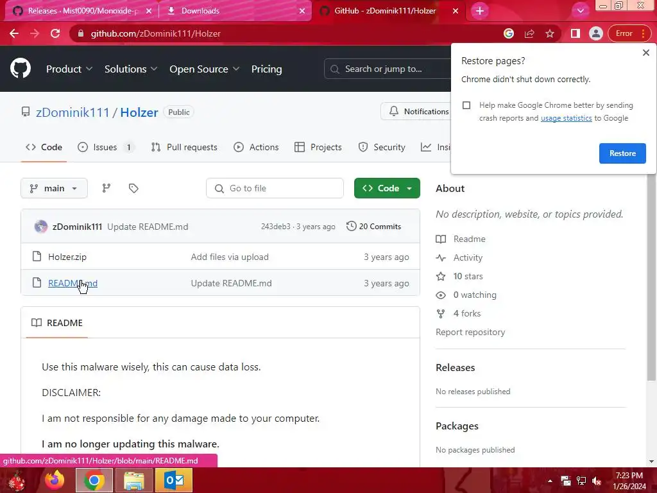Open the tab search dropdown arrow
657x493 pixels.
(x=580, y=11)
